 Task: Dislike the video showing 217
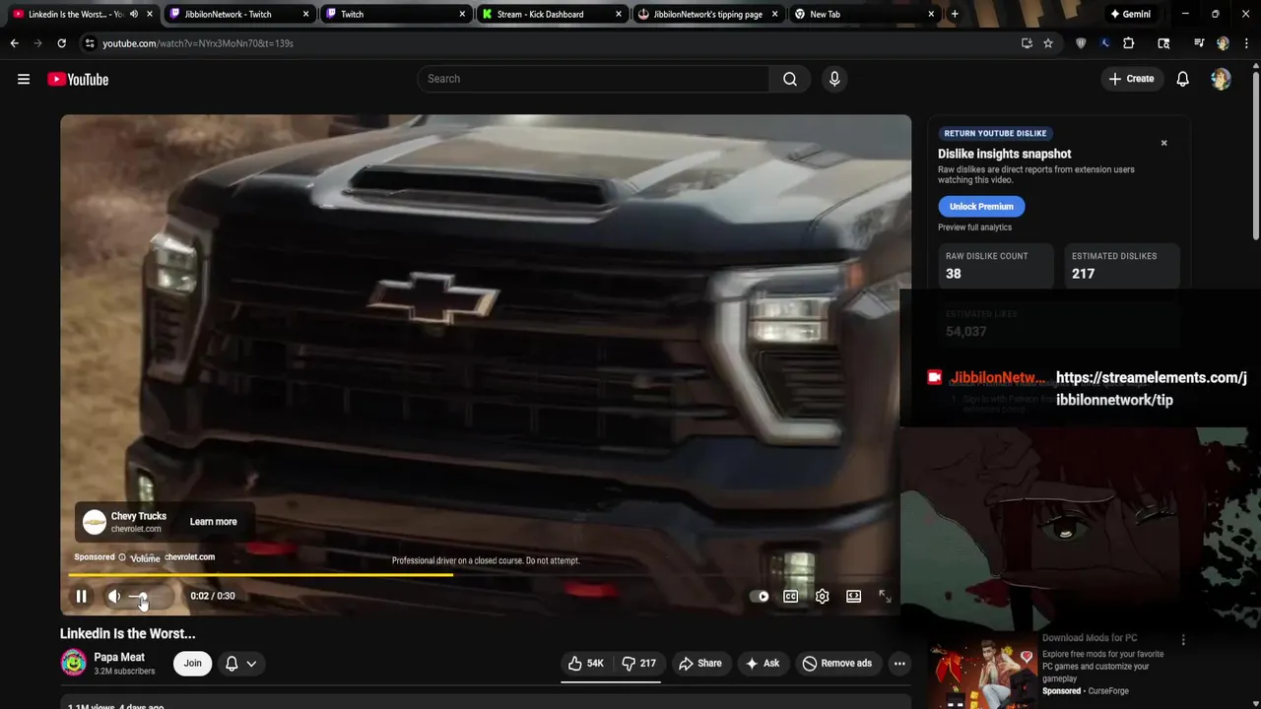pyautogui.click(x=638, y=663)
